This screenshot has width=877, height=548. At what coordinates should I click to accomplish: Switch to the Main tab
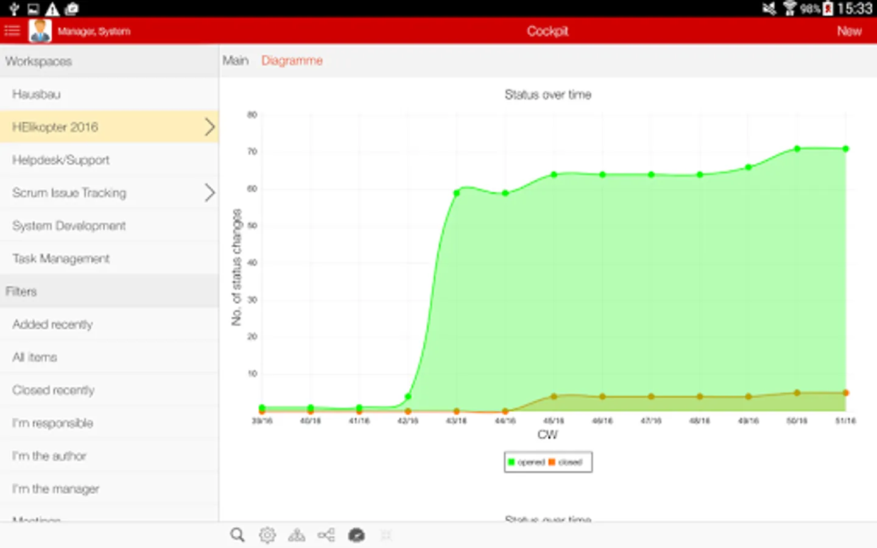[235, 60]
